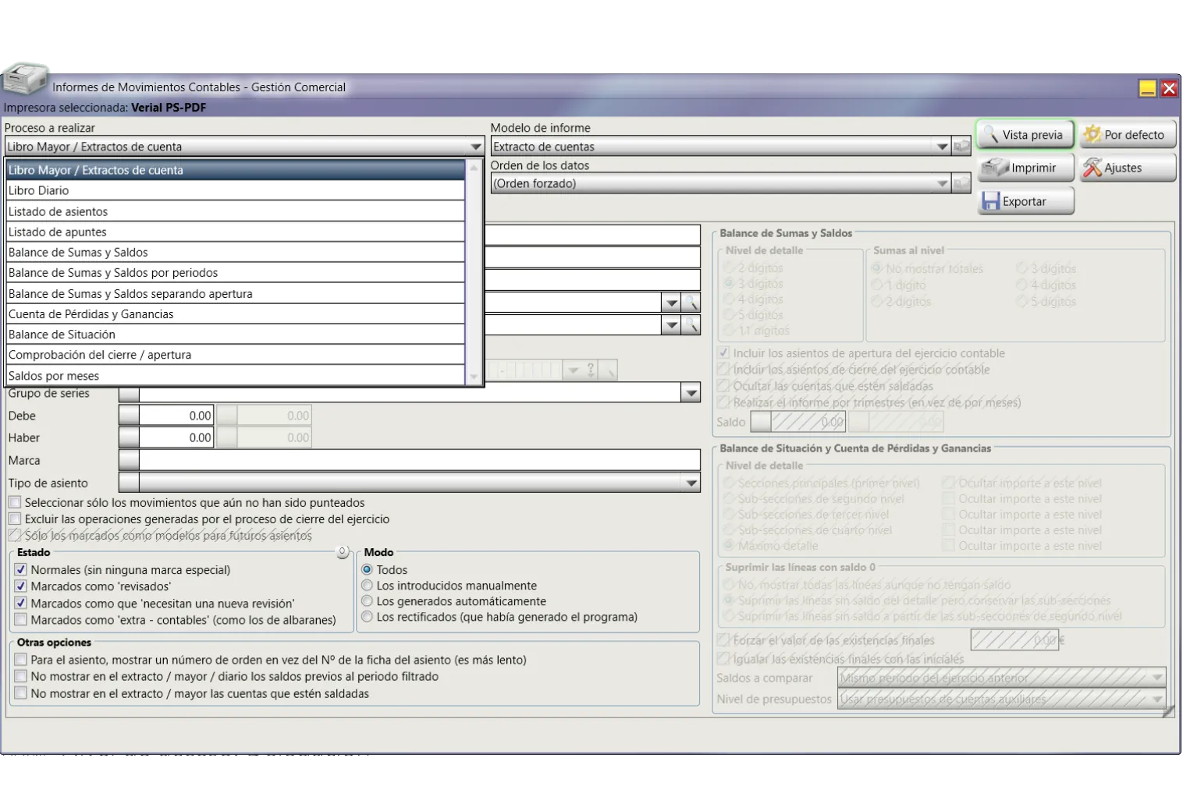The image size is (1183, 811).
Task: Click the Vista previa magnifier button
Action: pos(1025,135)
